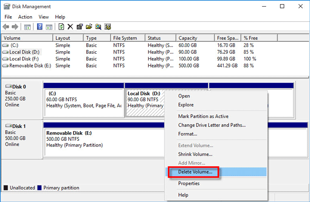310x202 pixels.
Task: Click the black X Delete toolbar icon
Action: coord(70,27)
